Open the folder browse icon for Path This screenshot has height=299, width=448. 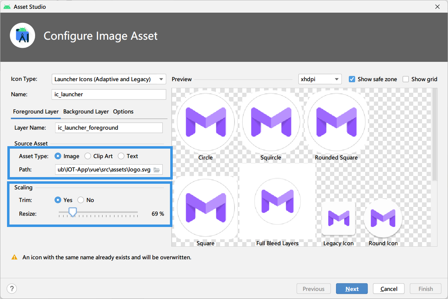tap(157, 170)
